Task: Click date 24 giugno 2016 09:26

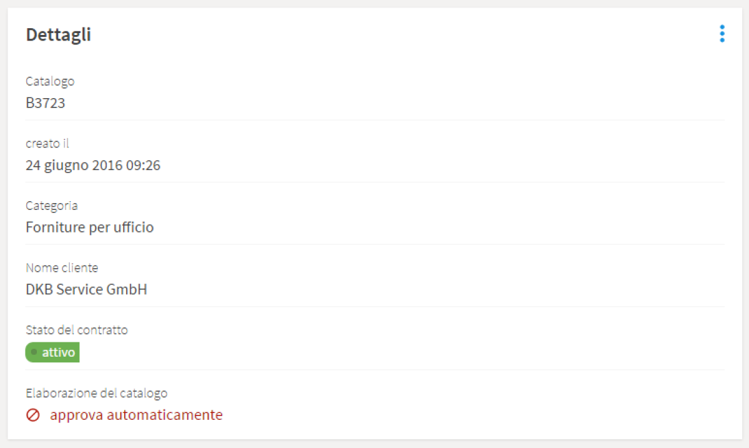Action: (x=93, y=166)
